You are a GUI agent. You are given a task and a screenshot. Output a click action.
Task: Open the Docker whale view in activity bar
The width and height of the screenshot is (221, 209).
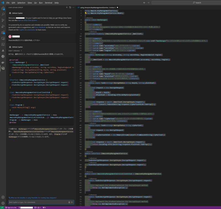[x=3, y=62]
